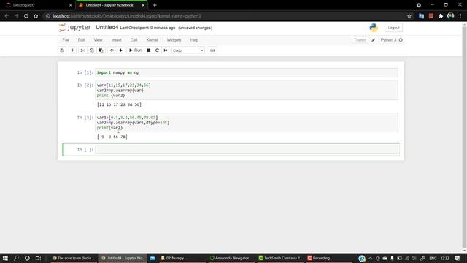This screenshot has width=467, height=263.
Task: Open the Cell menu
Action: point(134,40)
